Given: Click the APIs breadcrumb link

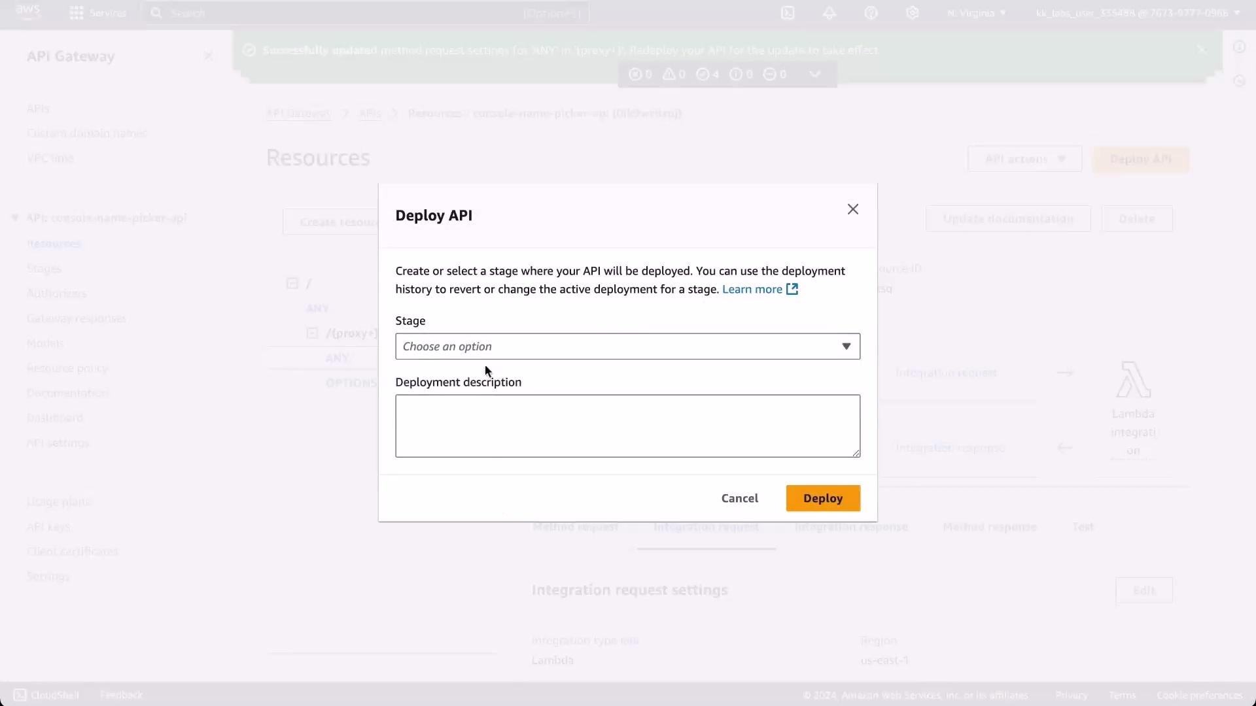Looking at the screenshot, I should point(370,113).
